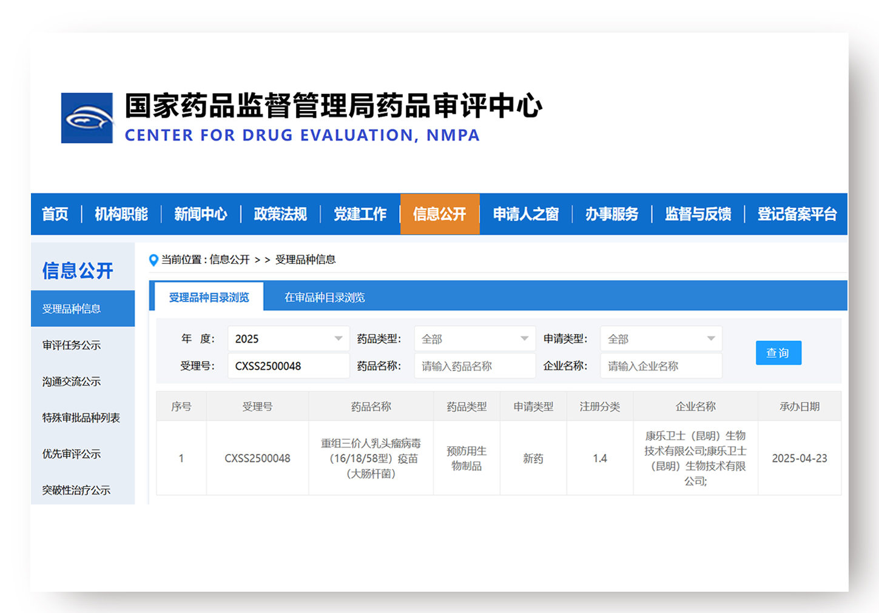The width and height of the screenshot is (879, 613).
Task: Open 审评任务公示 in the sidebar
Action: [72, 345]
